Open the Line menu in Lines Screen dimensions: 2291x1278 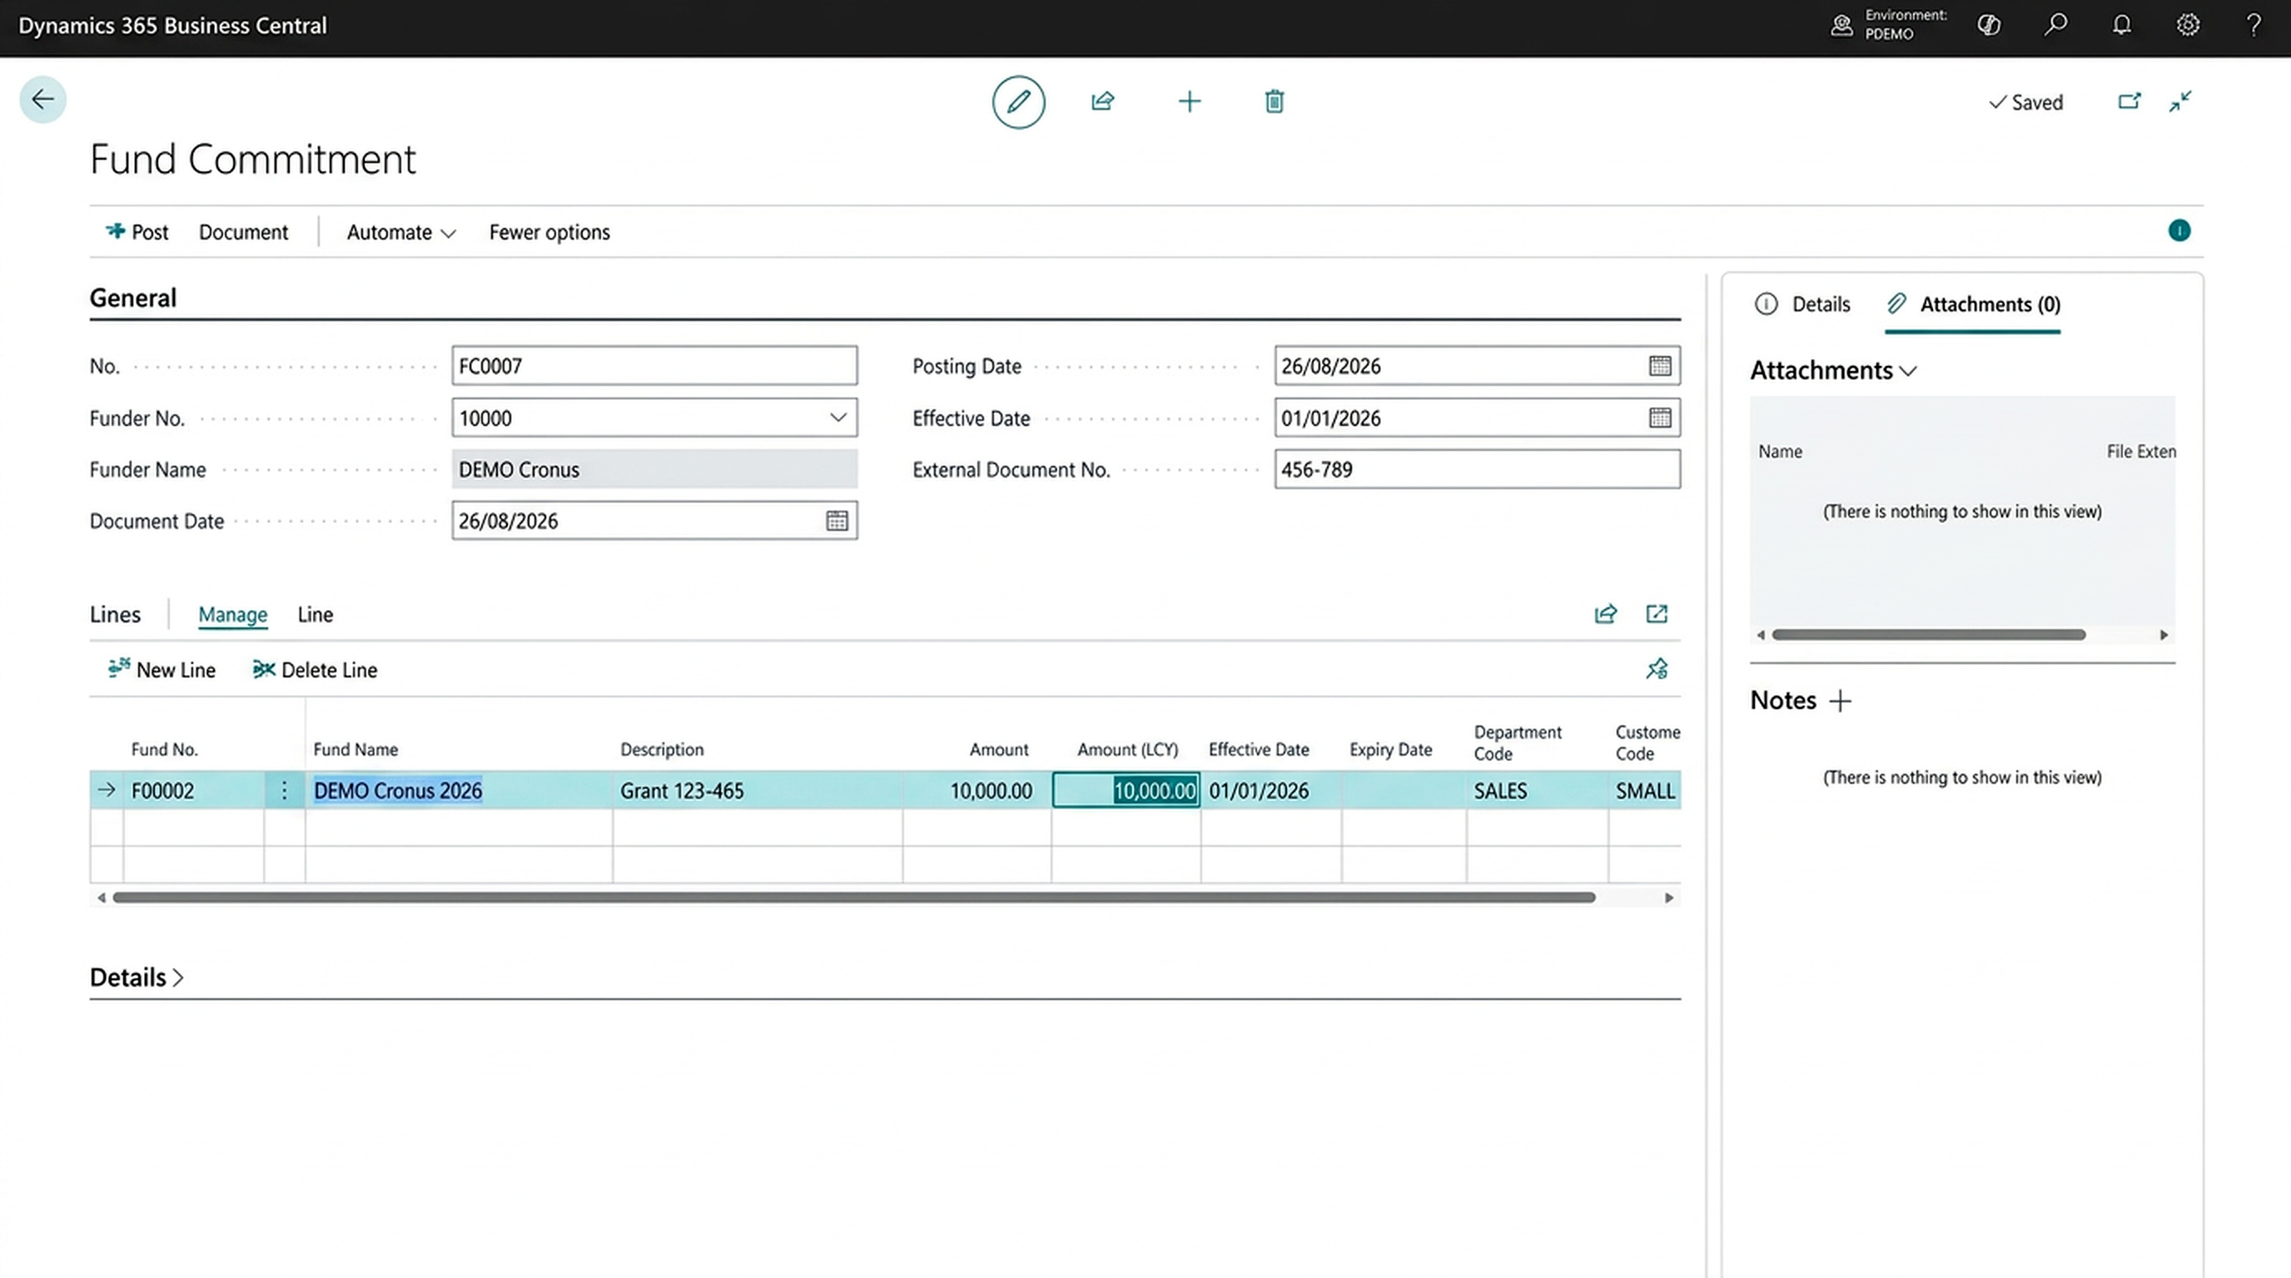pyautogui.click(x=315, y=615)
